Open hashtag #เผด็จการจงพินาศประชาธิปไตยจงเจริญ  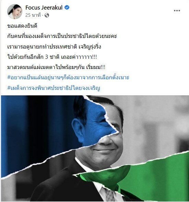tap(54, 88)
